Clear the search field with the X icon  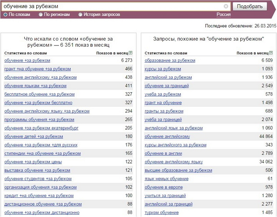pos(226,6)
